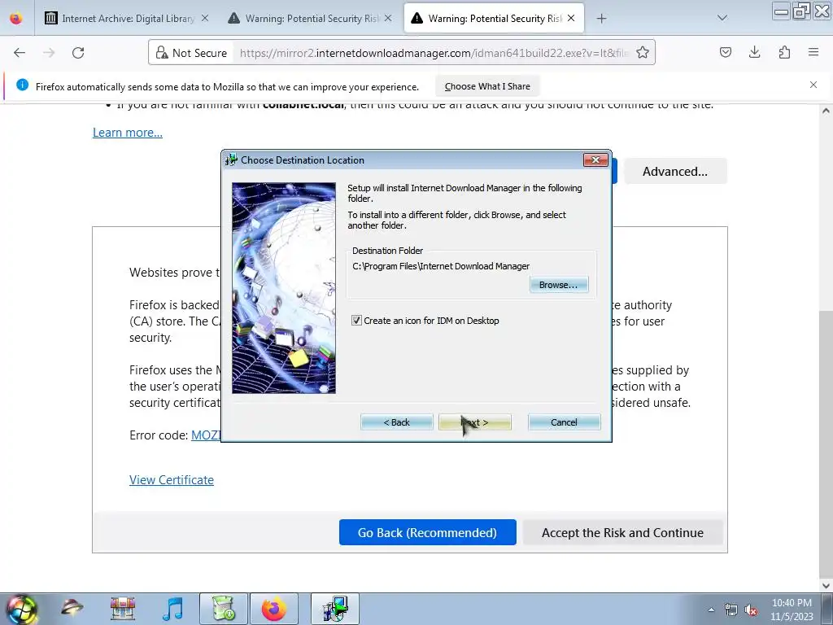Screen dimensions: 833x625
Task: Click the info icon in notification bar
Action: tap(22, 85)
